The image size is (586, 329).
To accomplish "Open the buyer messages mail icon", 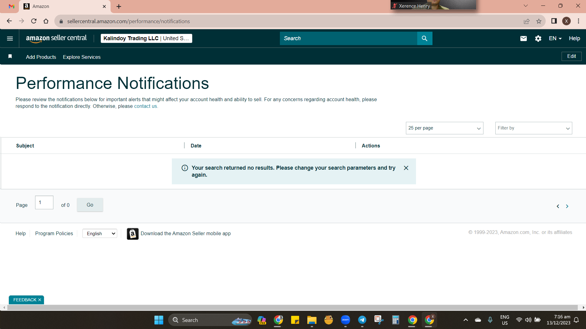I will click(x=523, y=38).
